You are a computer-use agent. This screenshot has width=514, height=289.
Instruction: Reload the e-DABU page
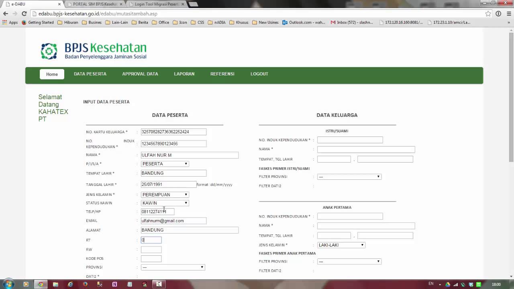pos(24,14)
